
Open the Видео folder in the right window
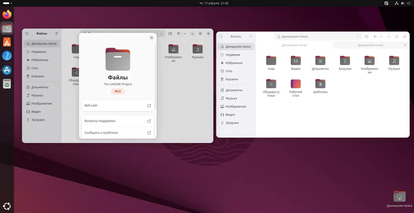(x=296, y=63)
